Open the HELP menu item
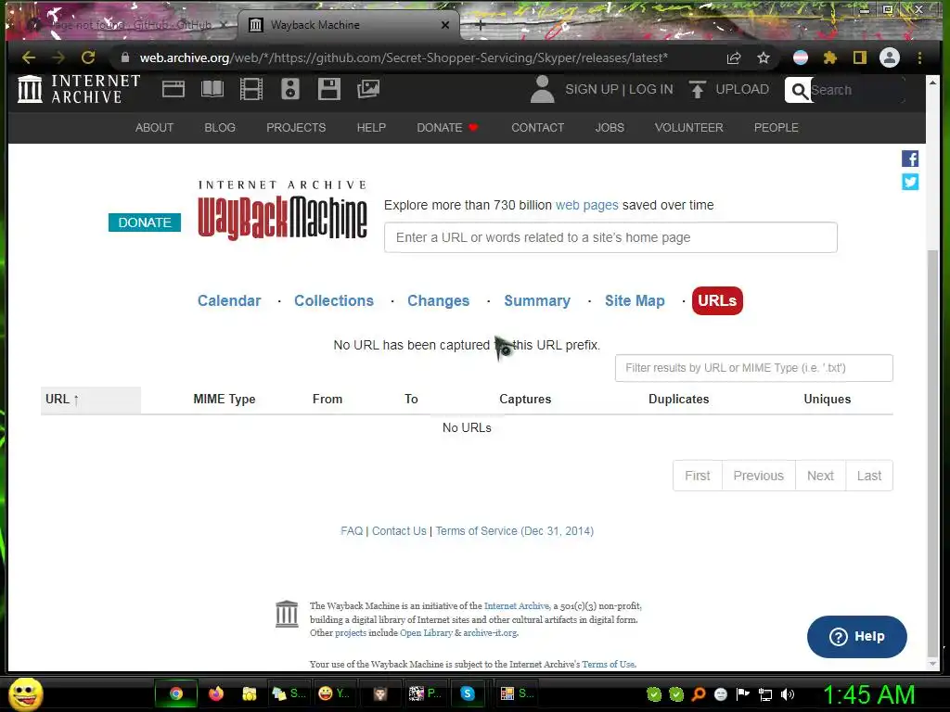Image resolution: width=950 pixels, height=712 pixels. [371, 128]
